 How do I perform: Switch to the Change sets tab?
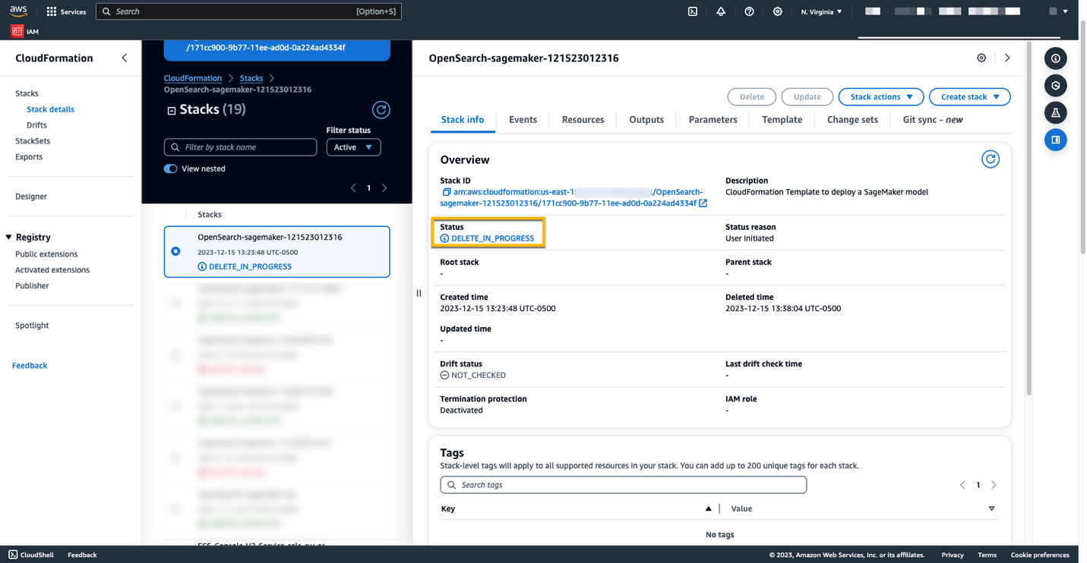(852, 120)
